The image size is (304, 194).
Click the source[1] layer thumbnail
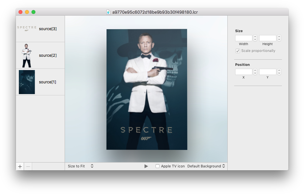[x=27, y=82]
